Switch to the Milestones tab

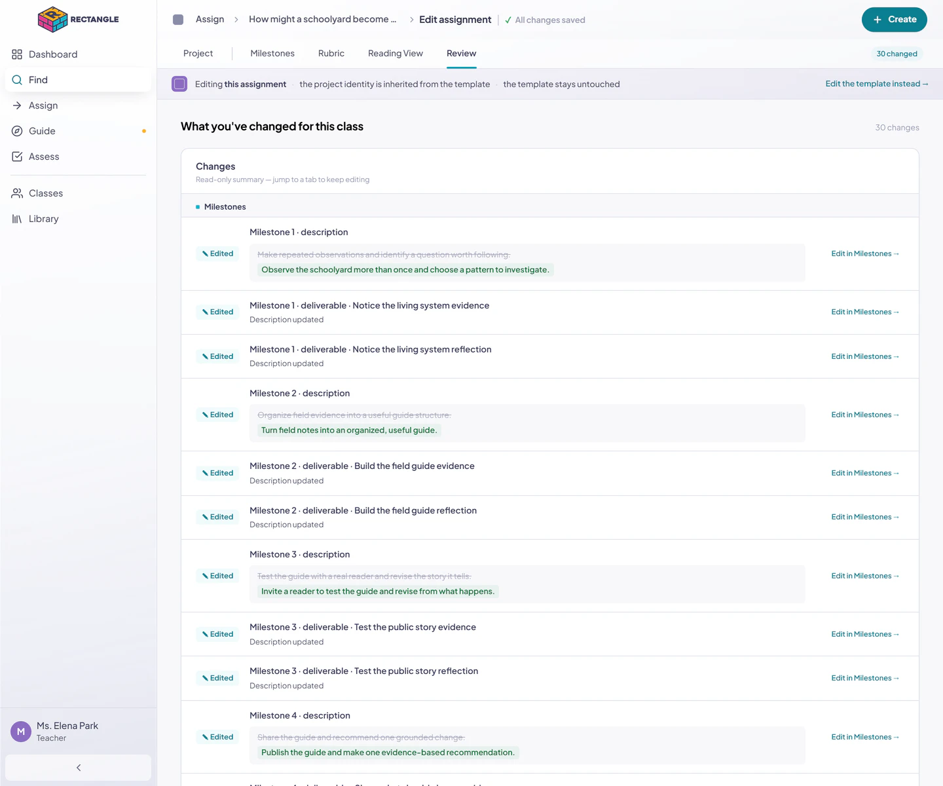point(272,54)
